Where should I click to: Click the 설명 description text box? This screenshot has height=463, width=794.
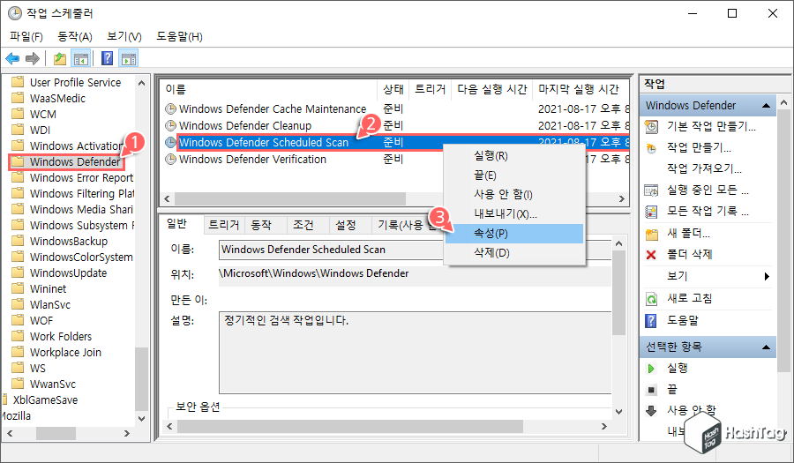416,352
